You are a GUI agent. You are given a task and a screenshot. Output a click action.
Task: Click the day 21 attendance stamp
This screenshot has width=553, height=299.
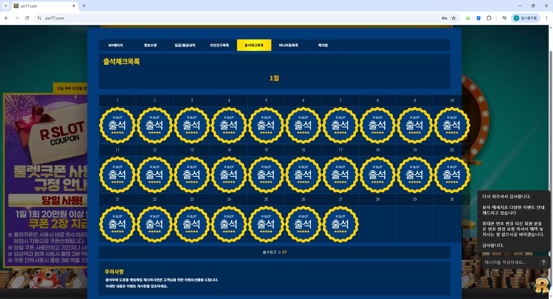118,224
